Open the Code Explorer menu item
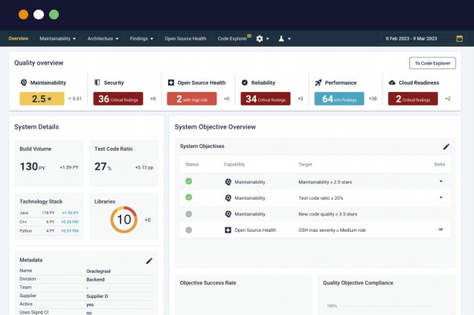 pyautogui.click(x=232, y=39)
